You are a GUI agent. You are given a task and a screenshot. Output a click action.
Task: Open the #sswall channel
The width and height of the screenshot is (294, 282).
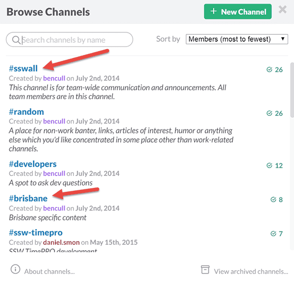click(24, 69)
